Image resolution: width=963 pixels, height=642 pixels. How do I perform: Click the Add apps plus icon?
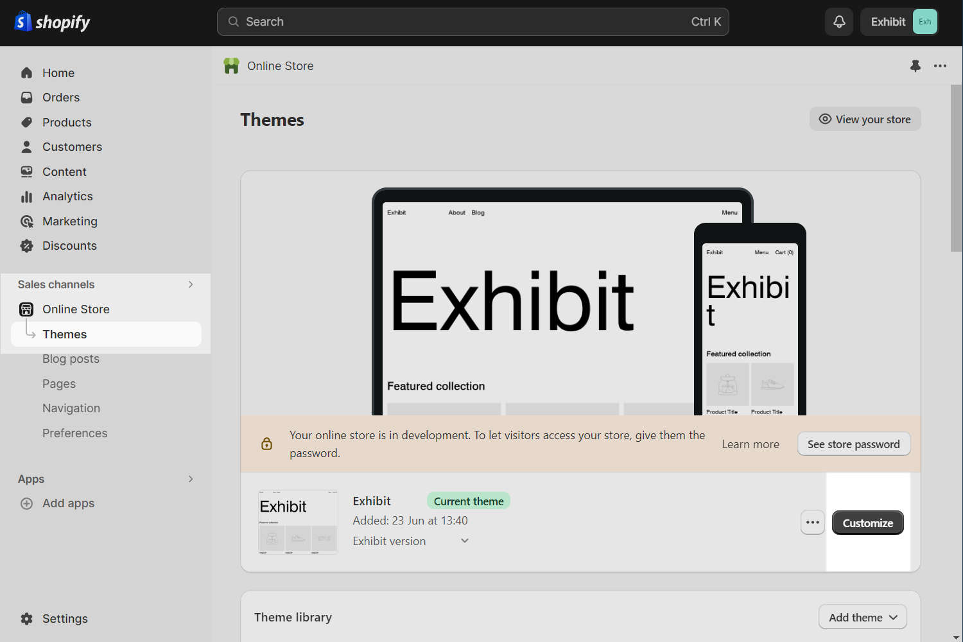point(26,503)
